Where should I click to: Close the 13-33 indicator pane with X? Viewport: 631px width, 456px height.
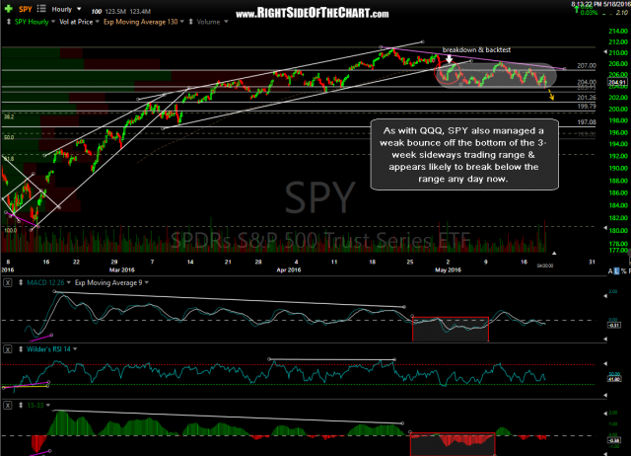[x=8, y=406]
